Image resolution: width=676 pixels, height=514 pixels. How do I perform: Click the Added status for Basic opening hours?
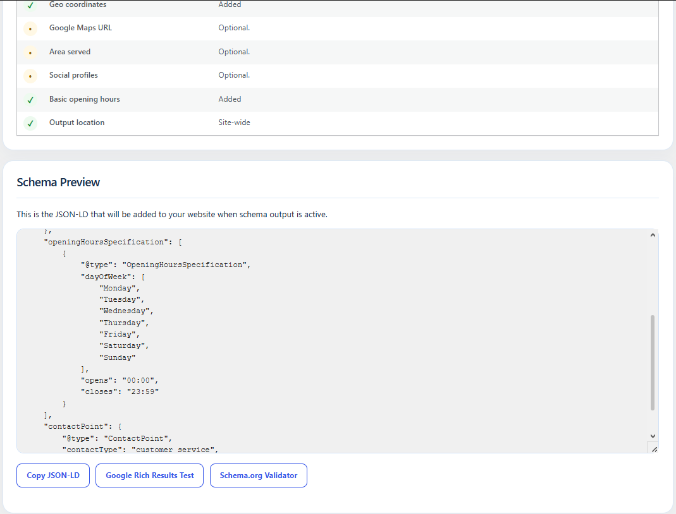click(x=230, y=99)
